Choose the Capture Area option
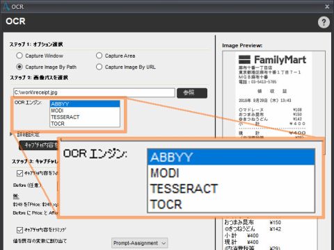The height and width of the screenshot is (250, 334). [99, 56]
